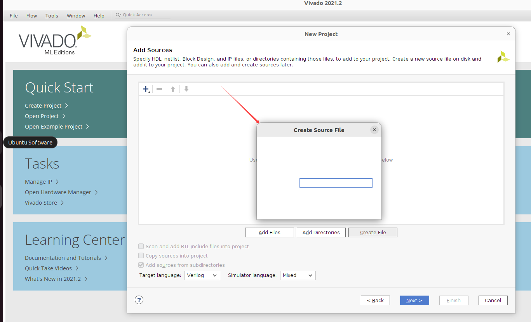Open the Help menu
Image resolution: width=531 pixels, height=322 pixels.
click(x=99, y=16)
